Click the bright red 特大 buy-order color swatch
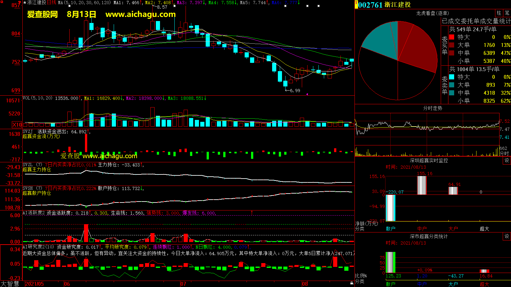 click(x=452, y=37)
